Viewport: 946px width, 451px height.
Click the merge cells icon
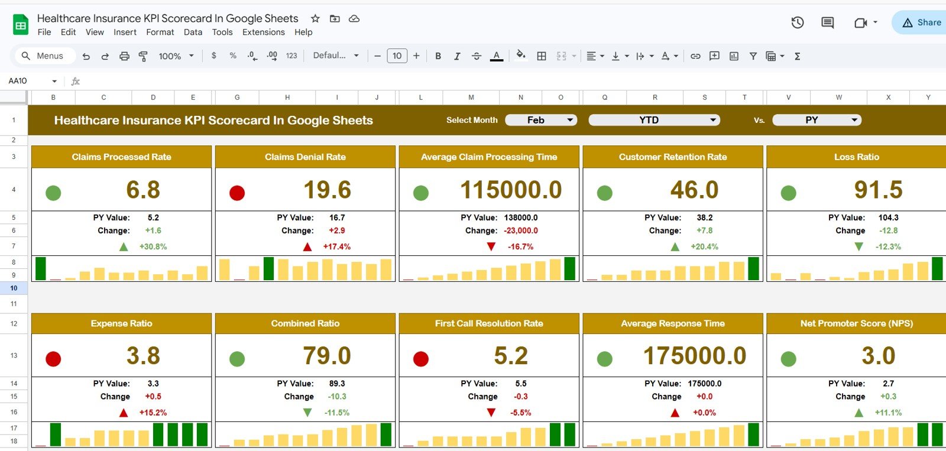coord(562,56)
